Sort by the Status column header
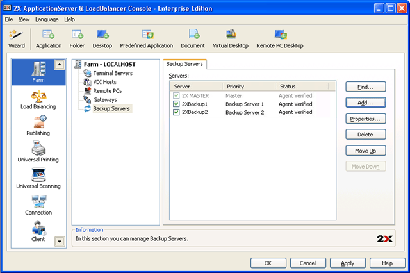Viewport: 410px width, 273px height. [302, 87]
